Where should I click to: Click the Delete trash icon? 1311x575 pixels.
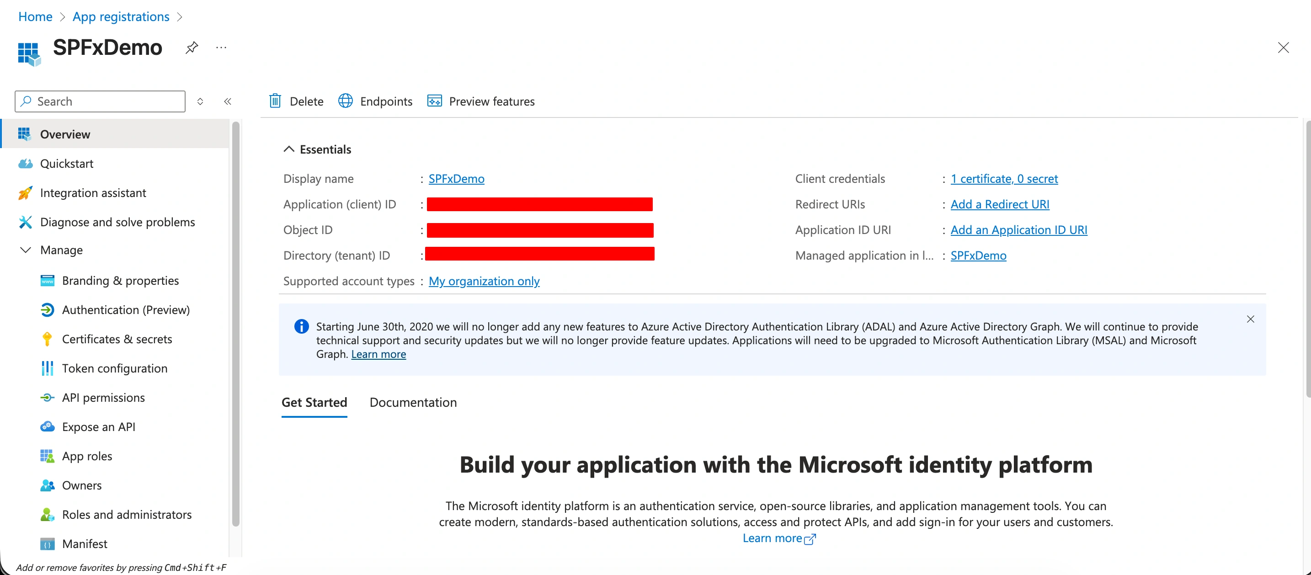tap(275, 101)
